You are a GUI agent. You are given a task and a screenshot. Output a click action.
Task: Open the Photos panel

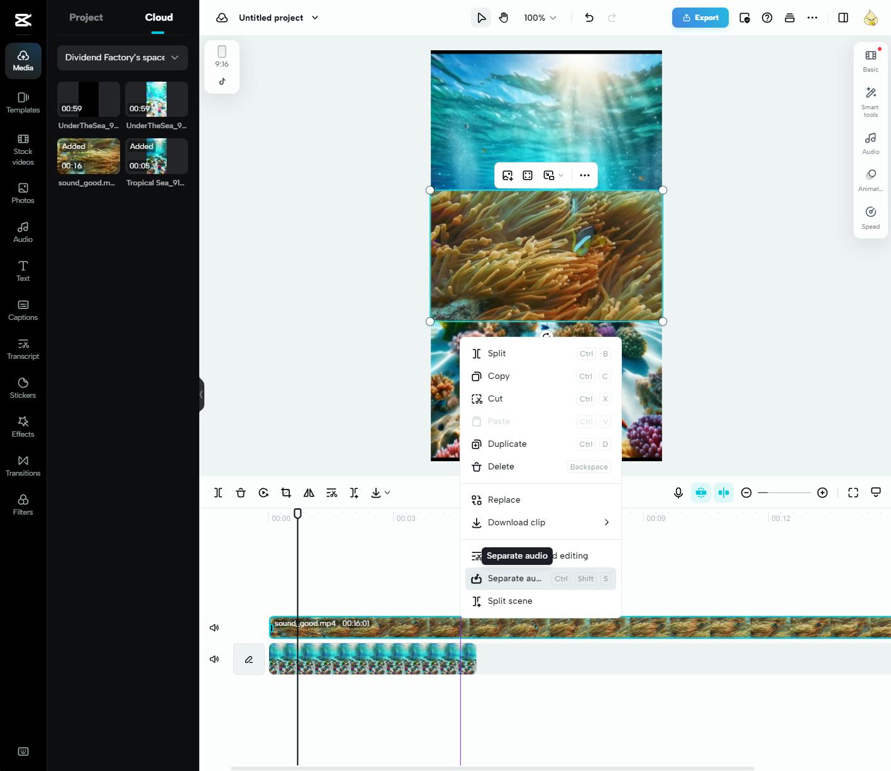[23, 194]
